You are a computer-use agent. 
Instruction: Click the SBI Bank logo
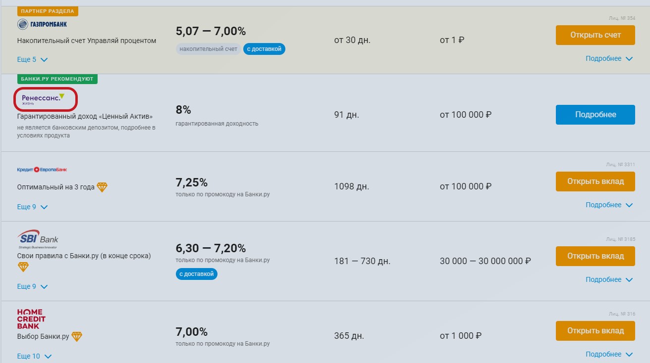click(x=38, y=239)
